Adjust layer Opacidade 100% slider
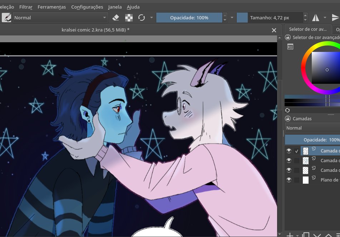Viewport: 340px width, 237px height. 312,140
